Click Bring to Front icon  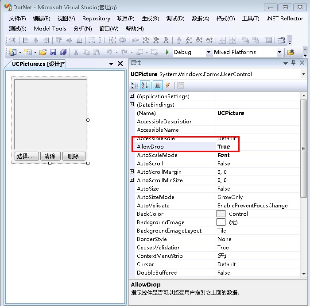point(245,40)
